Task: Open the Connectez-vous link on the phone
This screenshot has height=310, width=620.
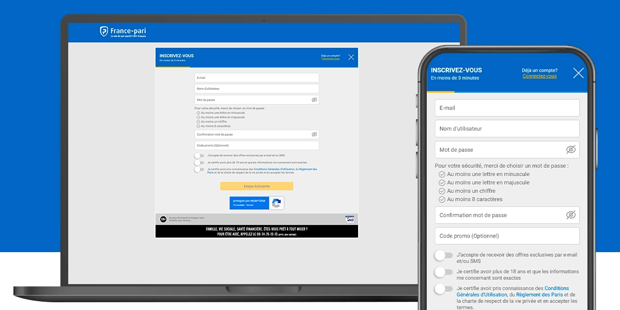Action: [539, 76]
